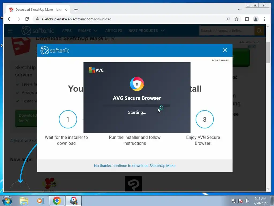Viewport: 274px width, 206px height.
Task: Bookmark this page with the star
Action: (x=237, y=19)
